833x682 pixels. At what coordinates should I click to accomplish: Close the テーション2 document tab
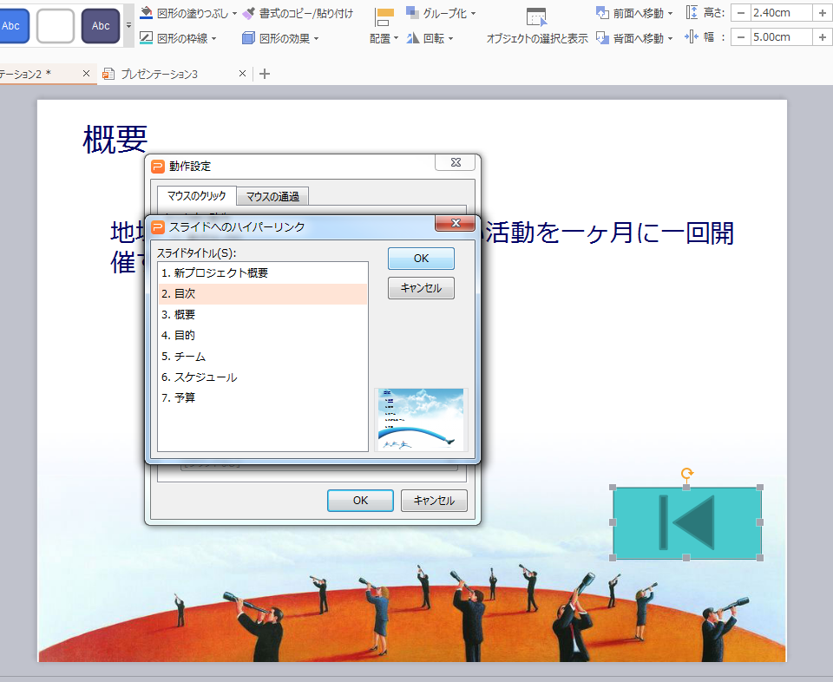(x=86, y=73)
